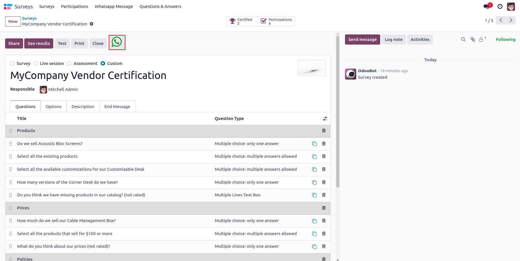
Task: Choose the Assessment radio option
Action: (69, 63)
